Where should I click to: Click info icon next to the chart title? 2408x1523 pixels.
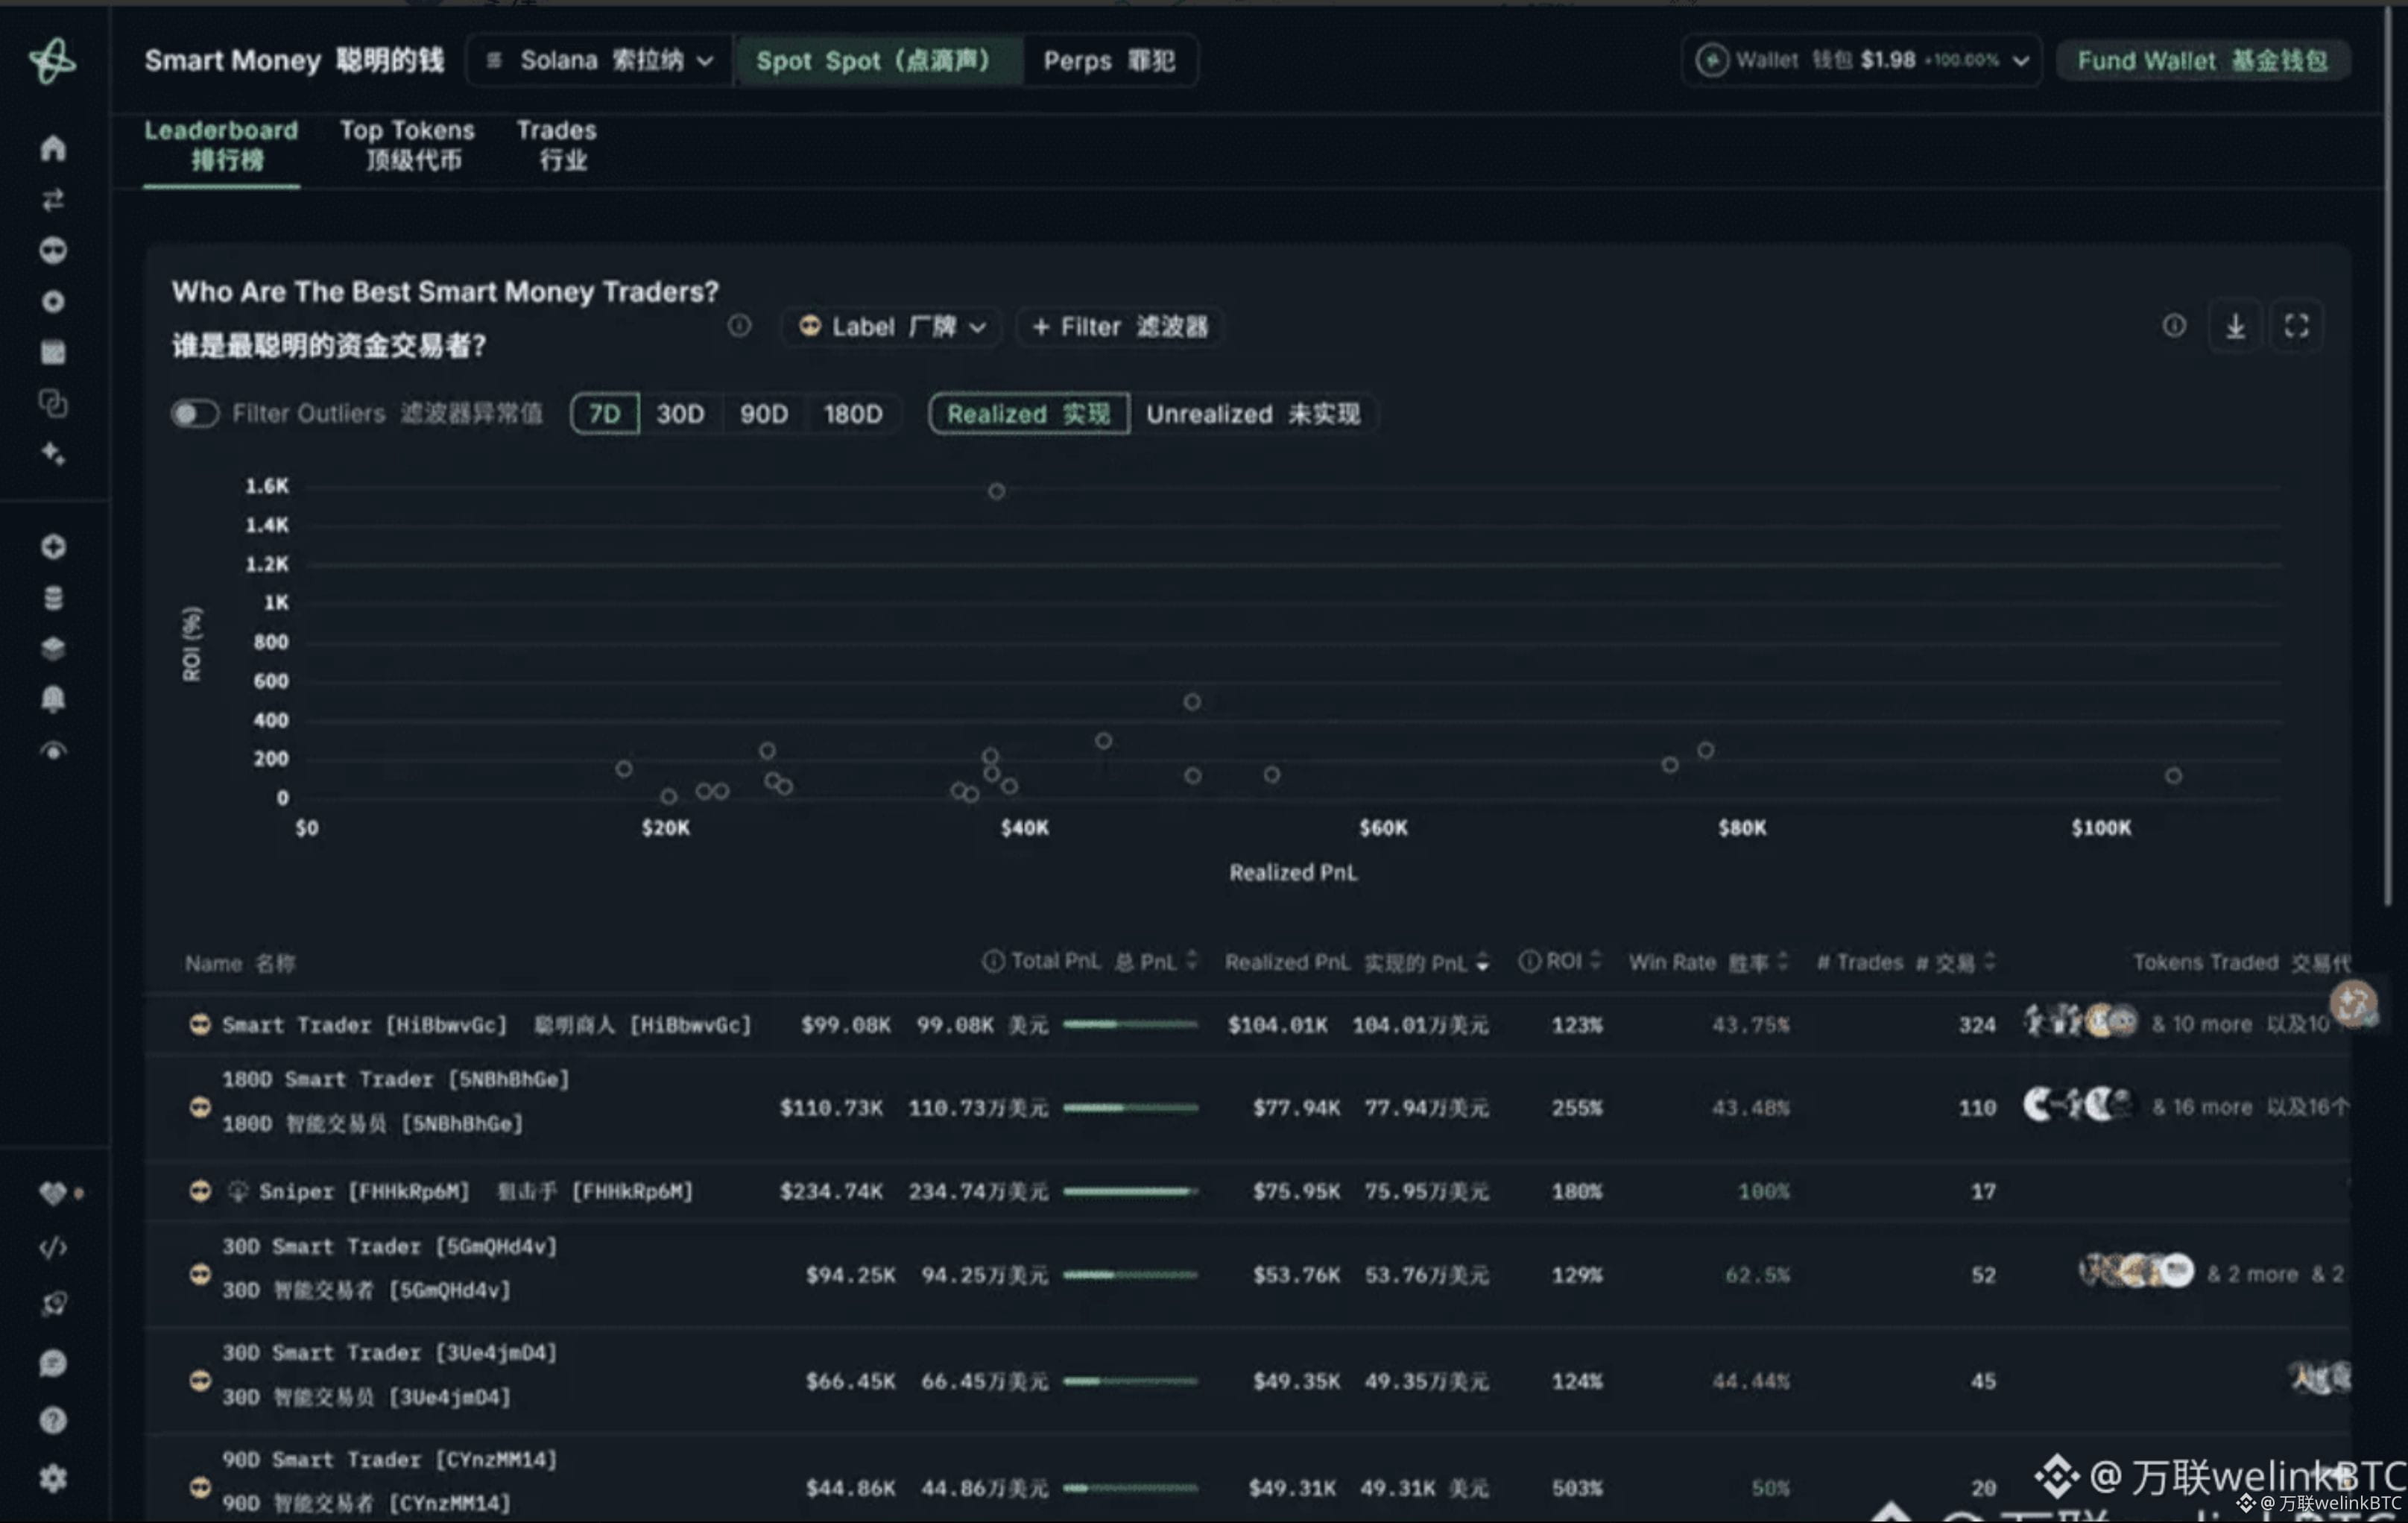point(739,326)
